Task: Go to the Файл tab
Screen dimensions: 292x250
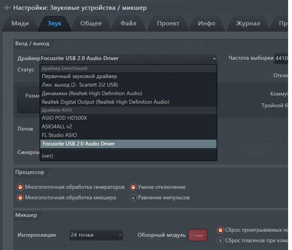Action: click(x=128, y=23)
